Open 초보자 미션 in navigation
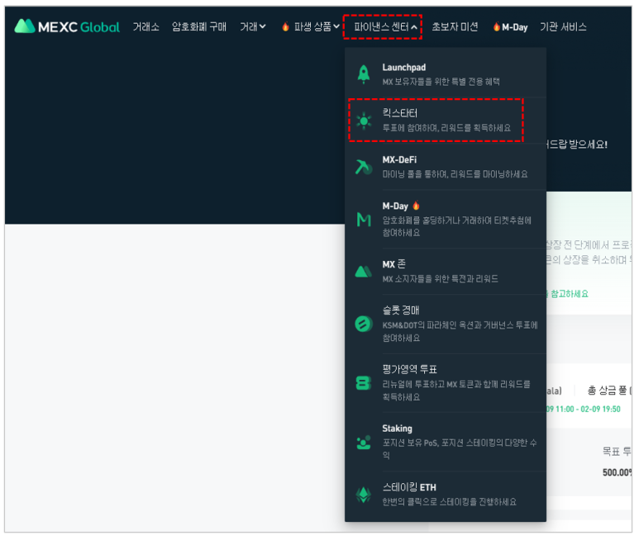Viewport: 639px width, 540px height. [455, 27]
